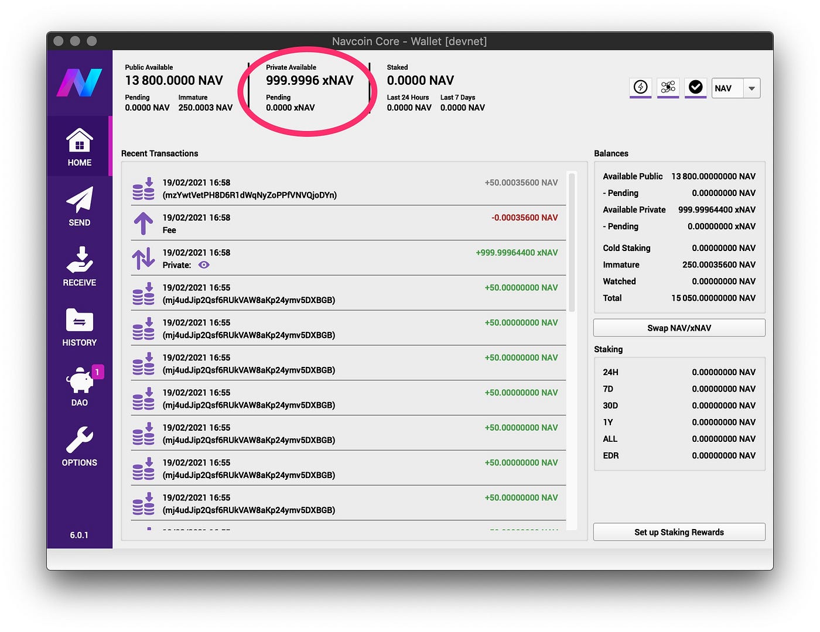This screenshot has width=820, height=632.
Task: Click the Navcoin logo icon
Action: click(x=79, y=83)
